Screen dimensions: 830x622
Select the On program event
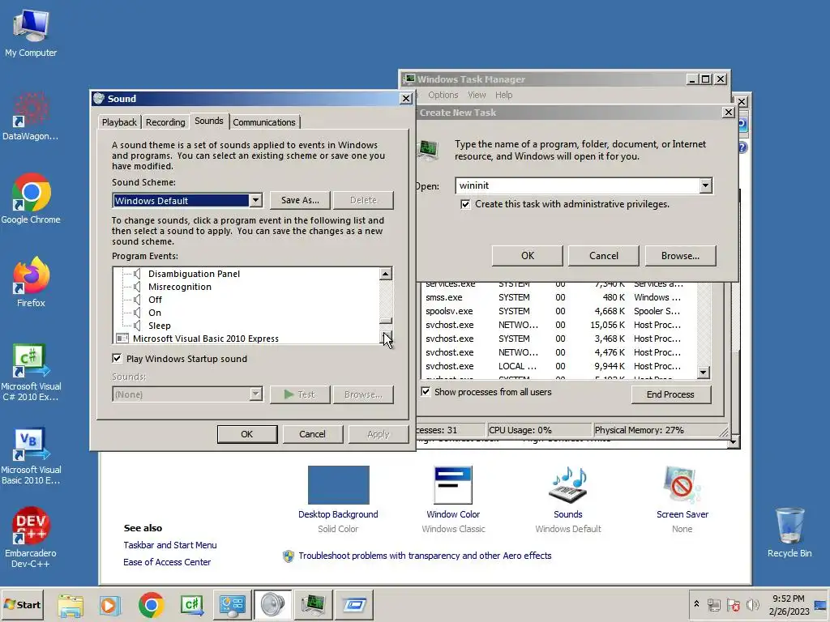[x=155, y=313]
